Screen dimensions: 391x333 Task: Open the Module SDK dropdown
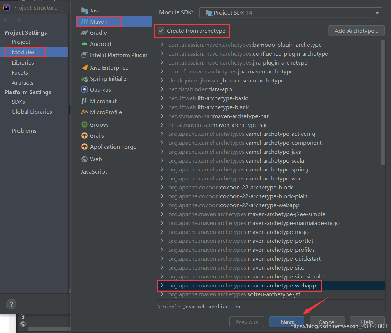(x=291, y=13)
